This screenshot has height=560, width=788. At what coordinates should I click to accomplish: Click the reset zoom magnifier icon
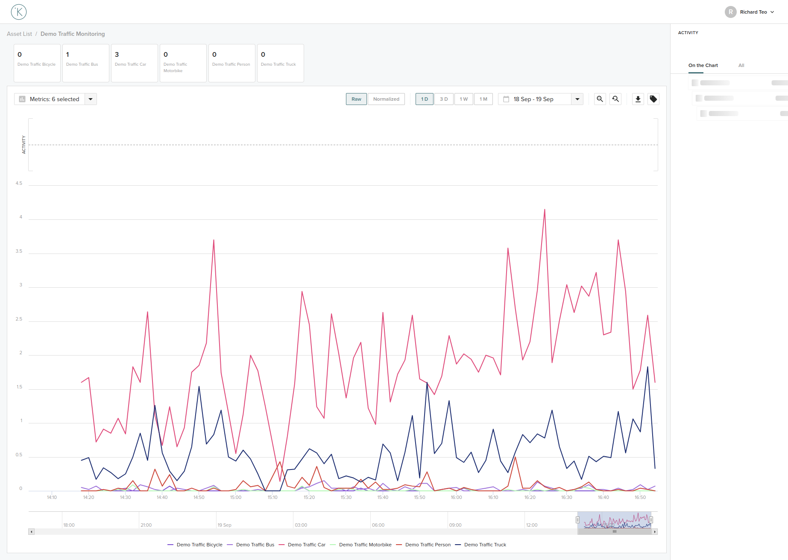point(615,99)
